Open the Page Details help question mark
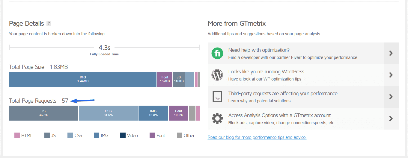 tap(49, 23)
